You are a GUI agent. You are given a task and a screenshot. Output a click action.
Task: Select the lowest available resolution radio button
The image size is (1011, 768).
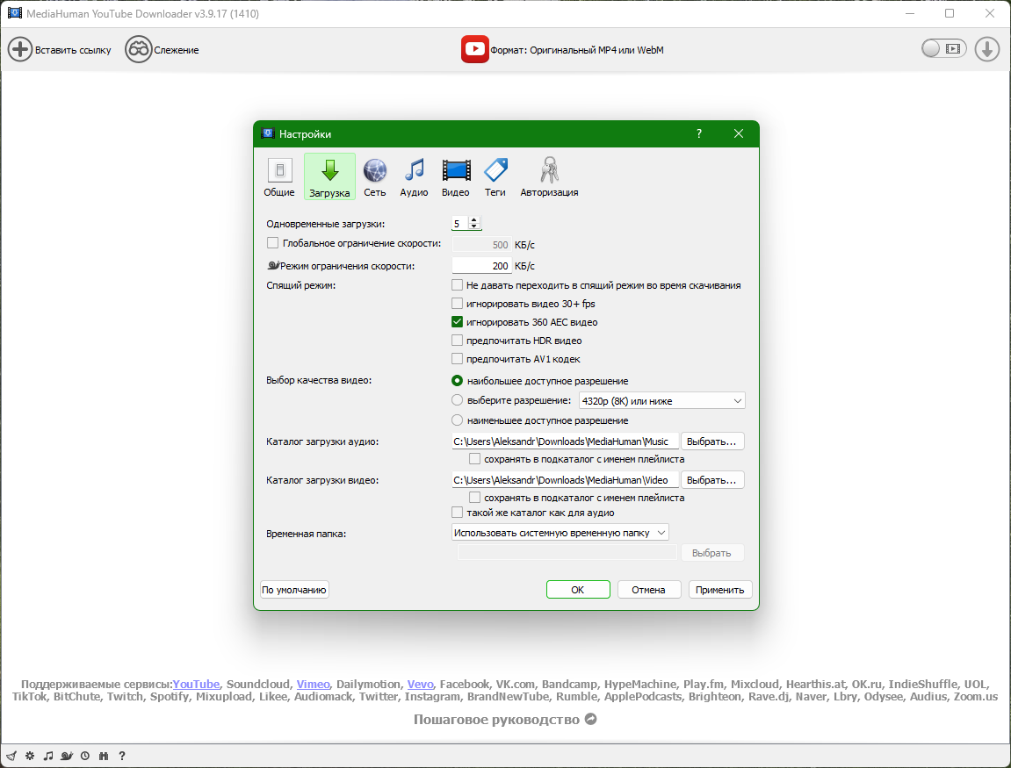[457, 420]
